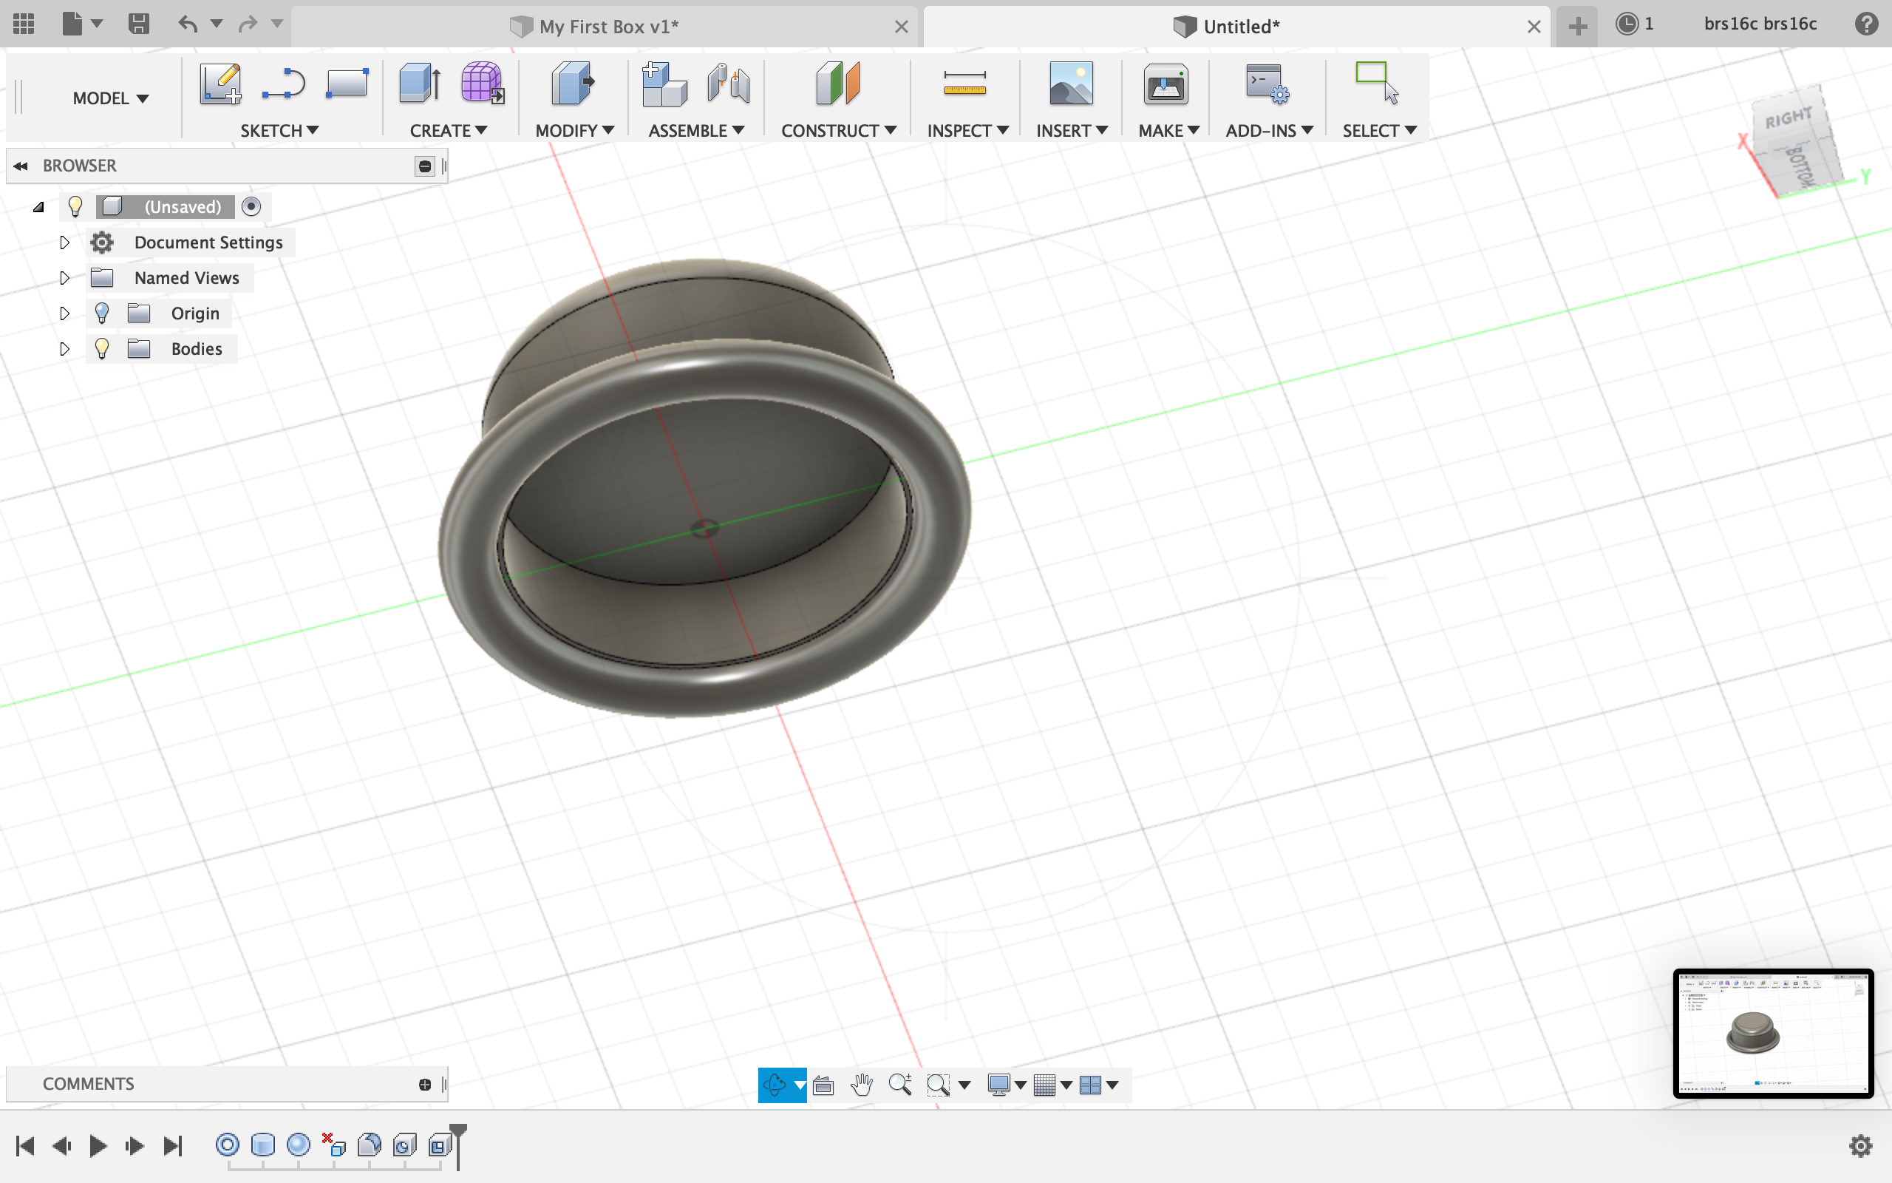Open the MODIFY menu
The image size is (1892, 1183).
coord(574,131)
